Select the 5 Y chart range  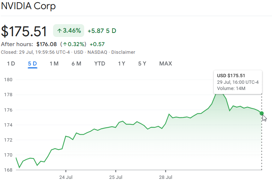point(142,64)
